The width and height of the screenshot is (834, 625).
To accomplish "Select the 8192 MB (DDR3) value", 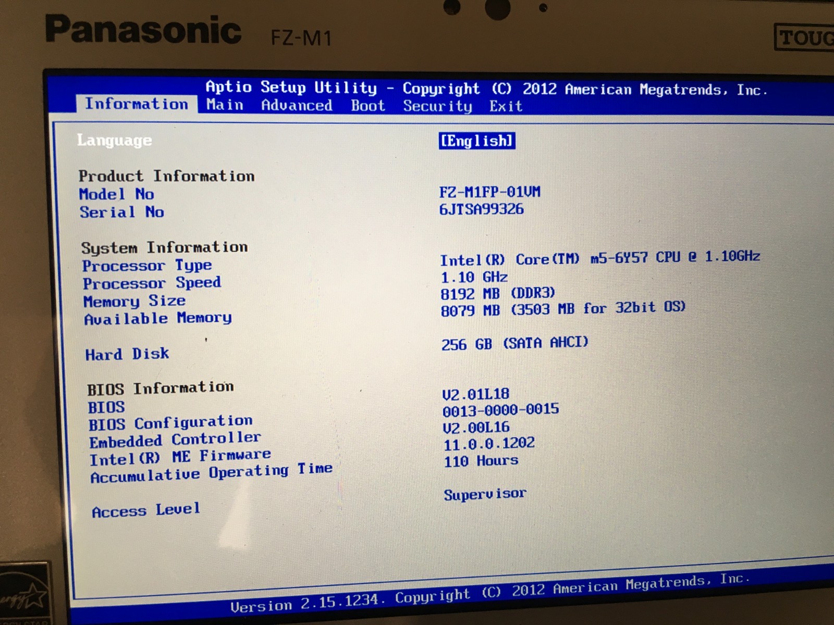I will 498,294.
